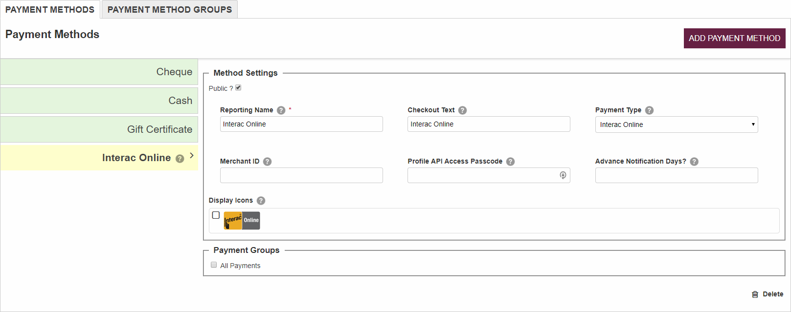Click help icon next to Reporting Name

(x=281, y=110)
